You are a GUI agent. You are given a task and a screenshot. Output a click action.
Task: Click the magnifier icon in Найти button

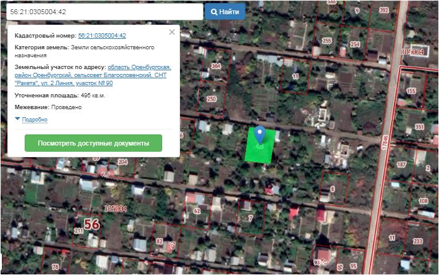pos(214,12)
